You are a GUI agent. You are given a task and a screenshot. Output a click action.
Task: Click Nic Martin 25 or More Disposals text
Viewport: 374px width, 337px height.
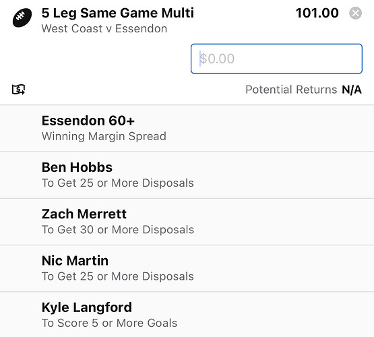(x=117, y=276)
